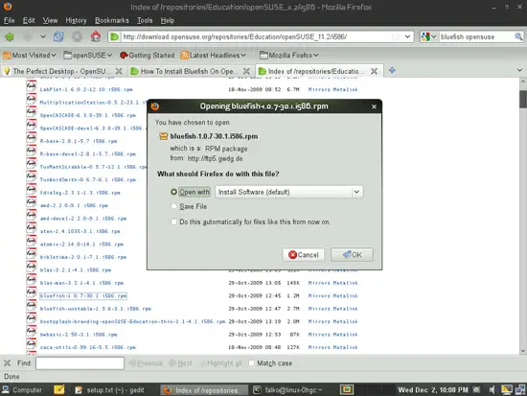The image size is (527, 396).
Task: Click the page vertical scrollbar thumb
Action: (522, 100)
